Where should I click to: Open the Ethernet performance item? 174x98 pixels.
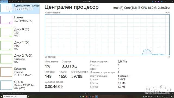point(20,72)
